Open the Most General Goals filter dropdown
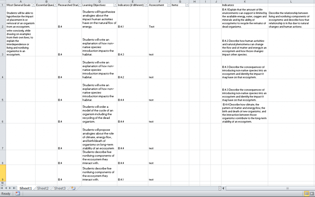The height and width of the screenshot is (197, 315). tap(33, 5)
